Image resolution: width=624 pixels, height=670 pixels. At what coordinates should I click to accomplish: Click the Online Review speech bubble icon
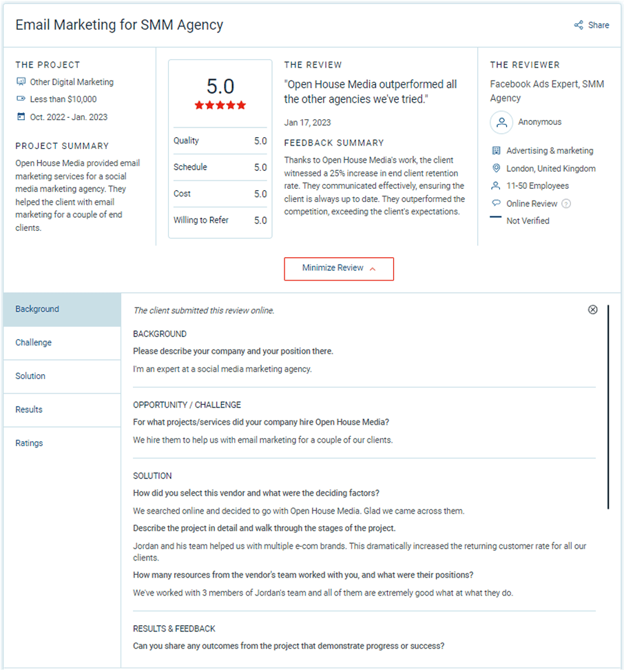click(496, 204)
